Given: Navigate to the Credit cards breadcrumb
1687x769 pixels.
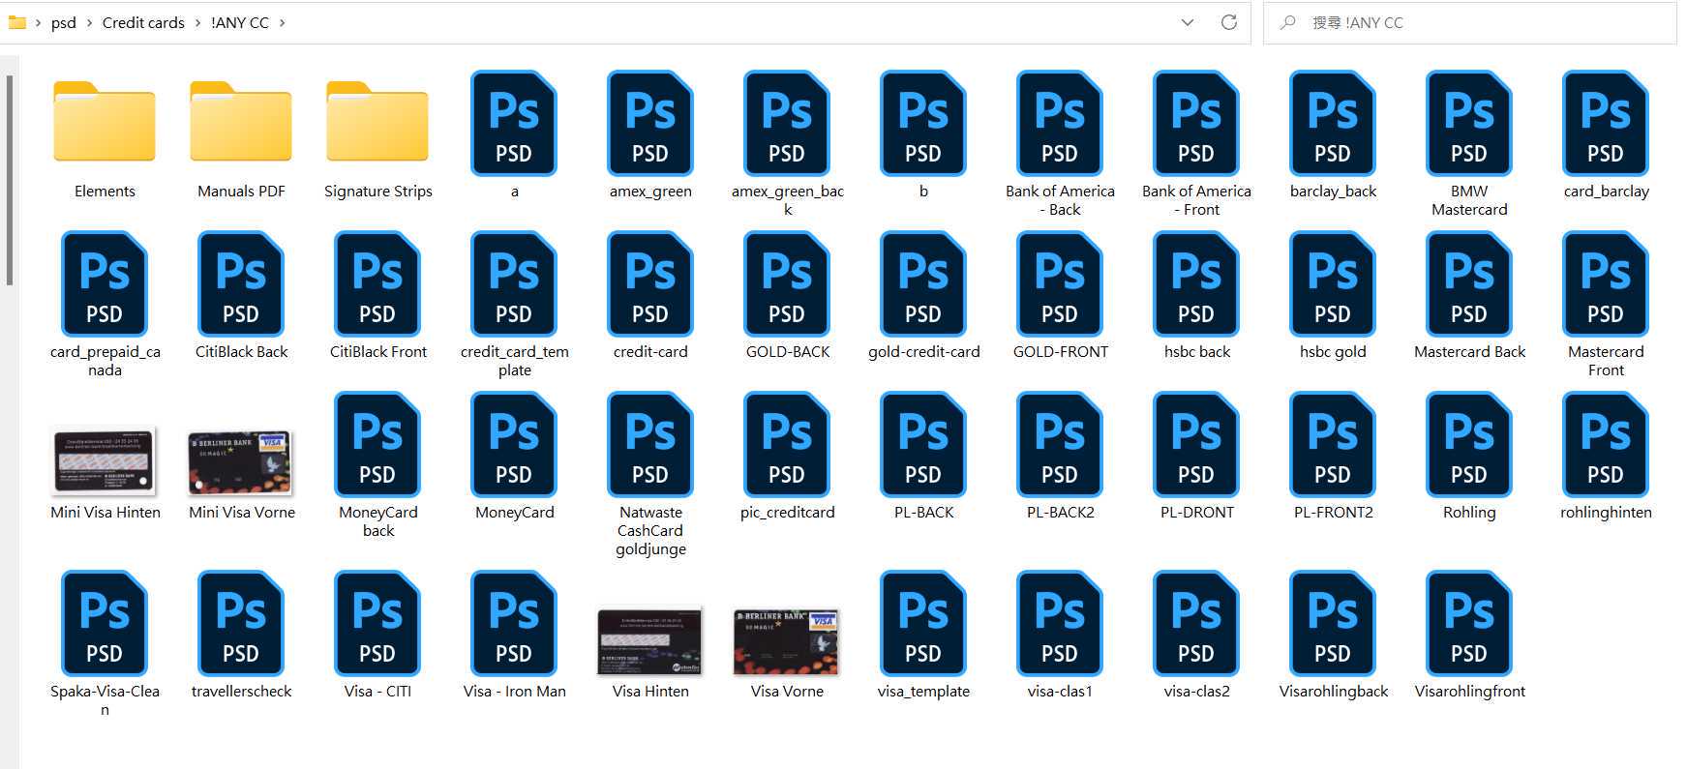Looking at the screenshot, I should 143,23.
